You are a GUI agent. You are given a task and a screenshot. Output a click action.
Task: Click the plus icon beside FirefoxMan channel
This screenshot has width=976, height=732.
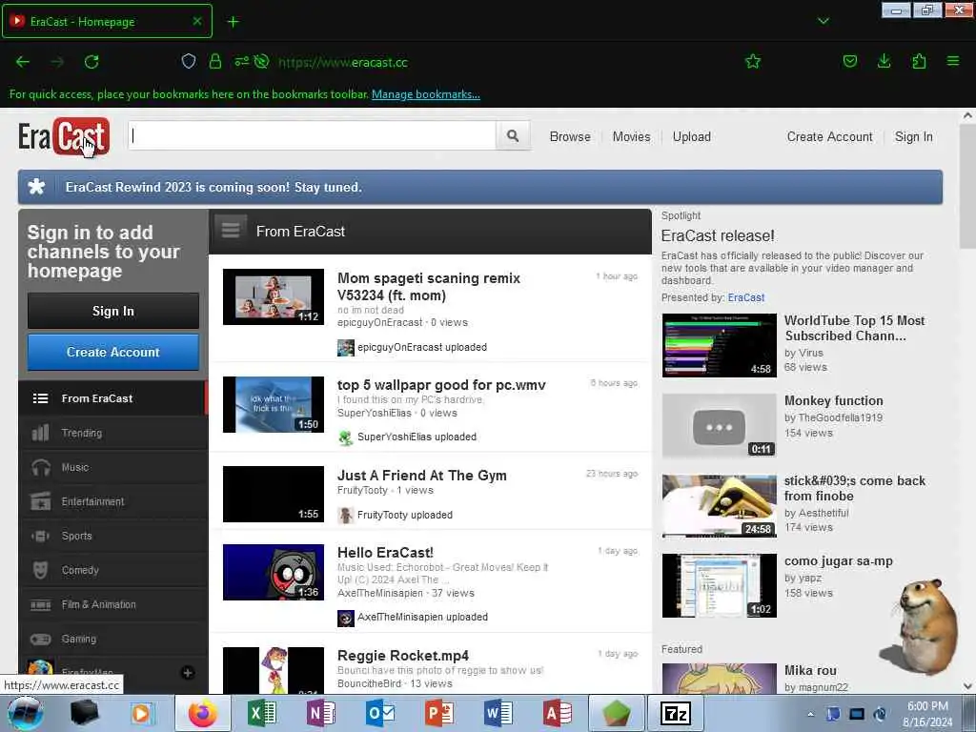[188, 672]
